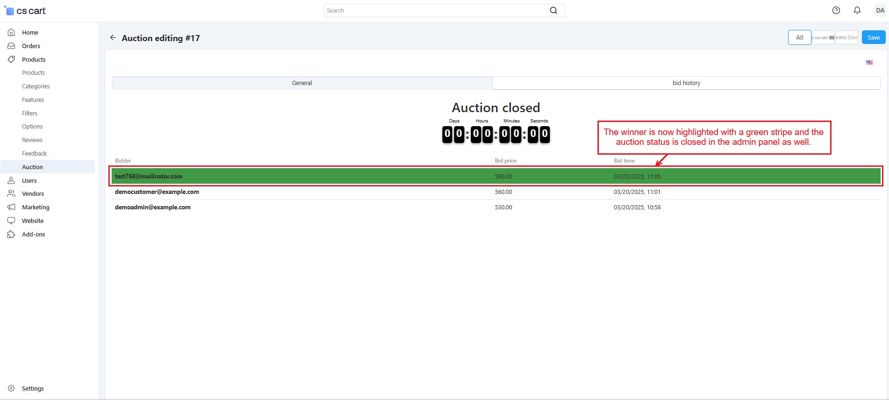This screenshot has width=889, height=400.
Task: Click the back arrow beside Auction editing
Action: pyautogui.click(x=113, y=37)
